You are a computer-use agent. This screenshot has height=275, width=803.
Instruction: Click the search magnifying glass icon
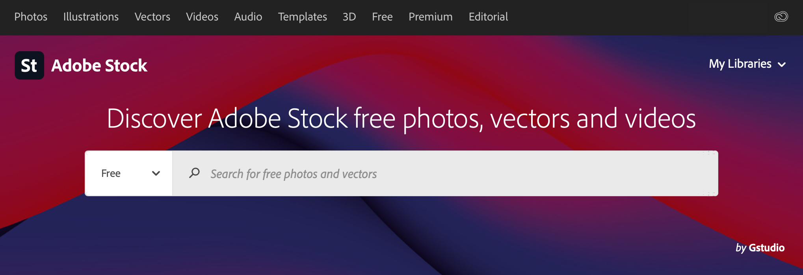pyautogui.click(x=194, y=173)
